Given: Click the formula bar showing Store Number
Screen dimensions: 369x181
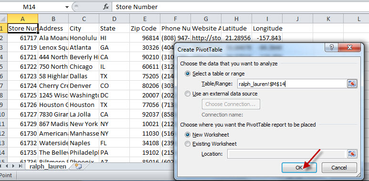Looking at the screenshot, I should coord(240,7).
